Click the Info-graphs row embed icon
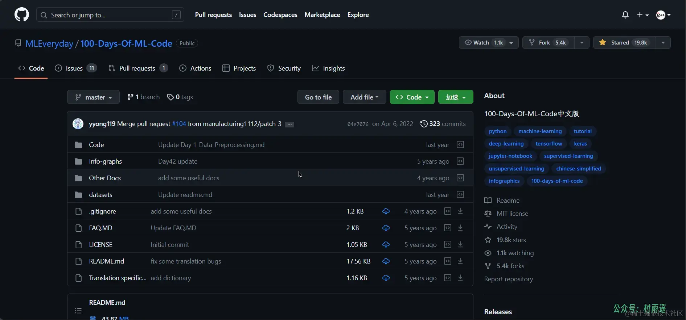This screenshot has height=320, width=686. click(460, 161)
